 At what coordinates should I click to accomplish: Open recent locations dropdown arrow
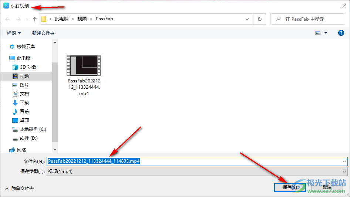coord(27,19)
